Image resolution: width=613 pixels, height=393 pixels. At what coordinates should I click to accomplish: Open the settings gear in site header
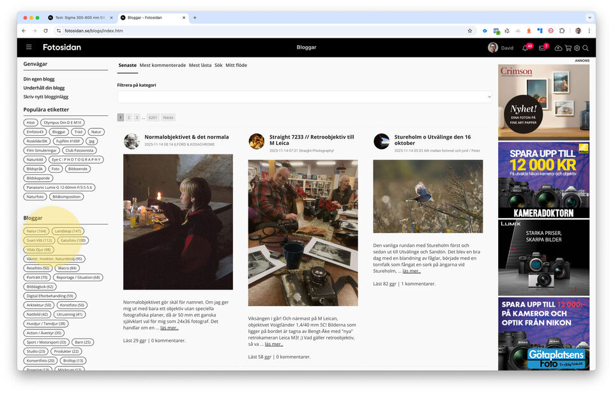coord(577,48)
